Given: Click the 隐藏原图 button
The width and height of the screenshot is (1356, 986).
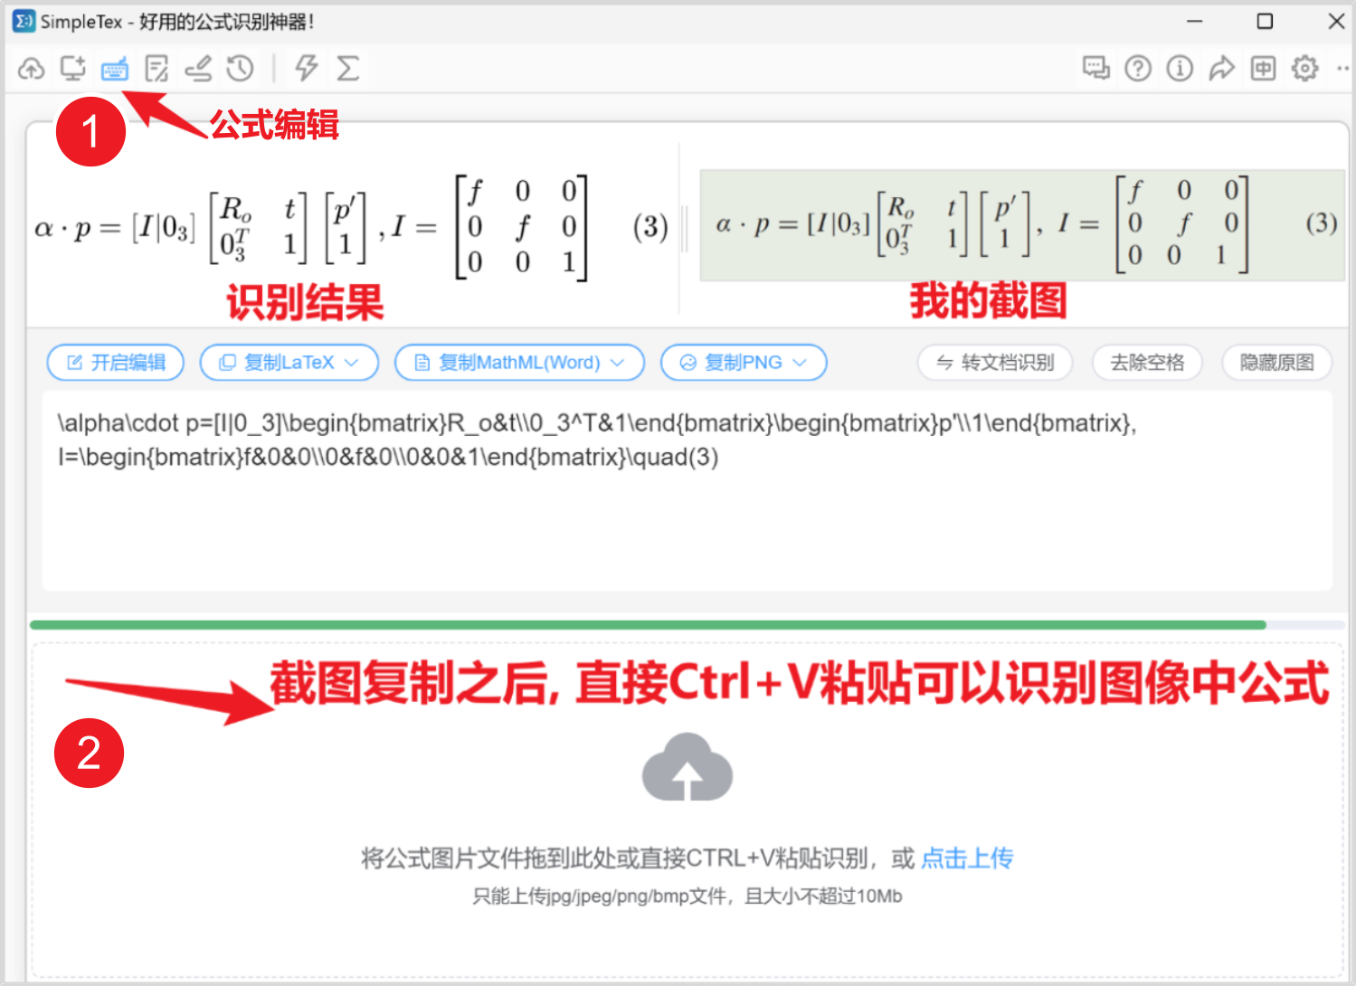Looking at the screenshot, I should 1276,363.
